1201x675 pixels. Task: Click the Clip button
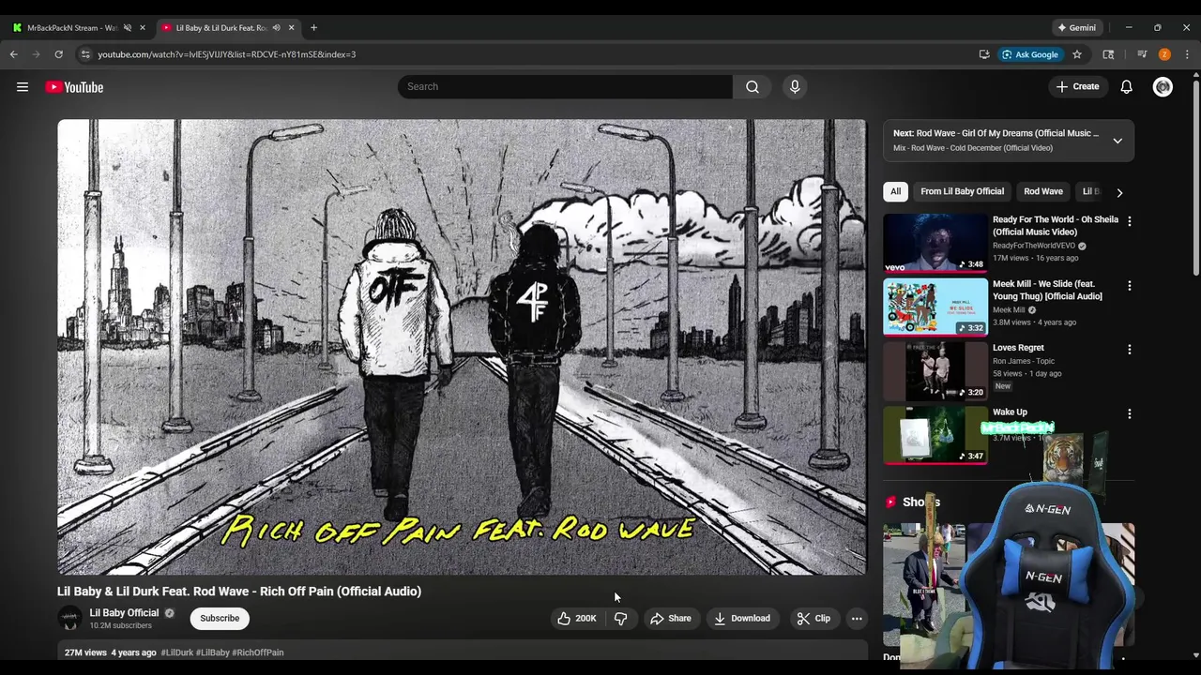(813, 619)
